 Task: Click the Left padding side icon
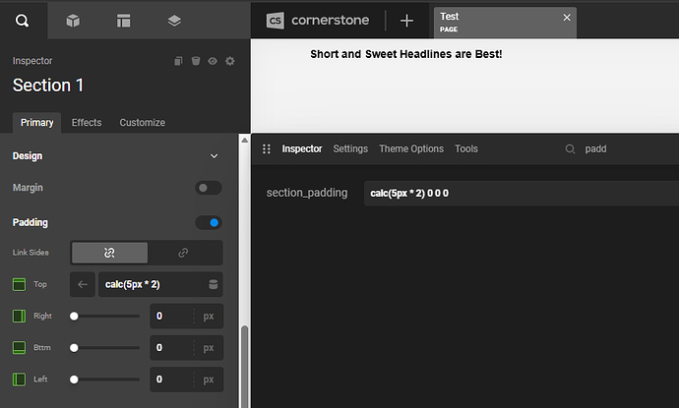point(19,379)
